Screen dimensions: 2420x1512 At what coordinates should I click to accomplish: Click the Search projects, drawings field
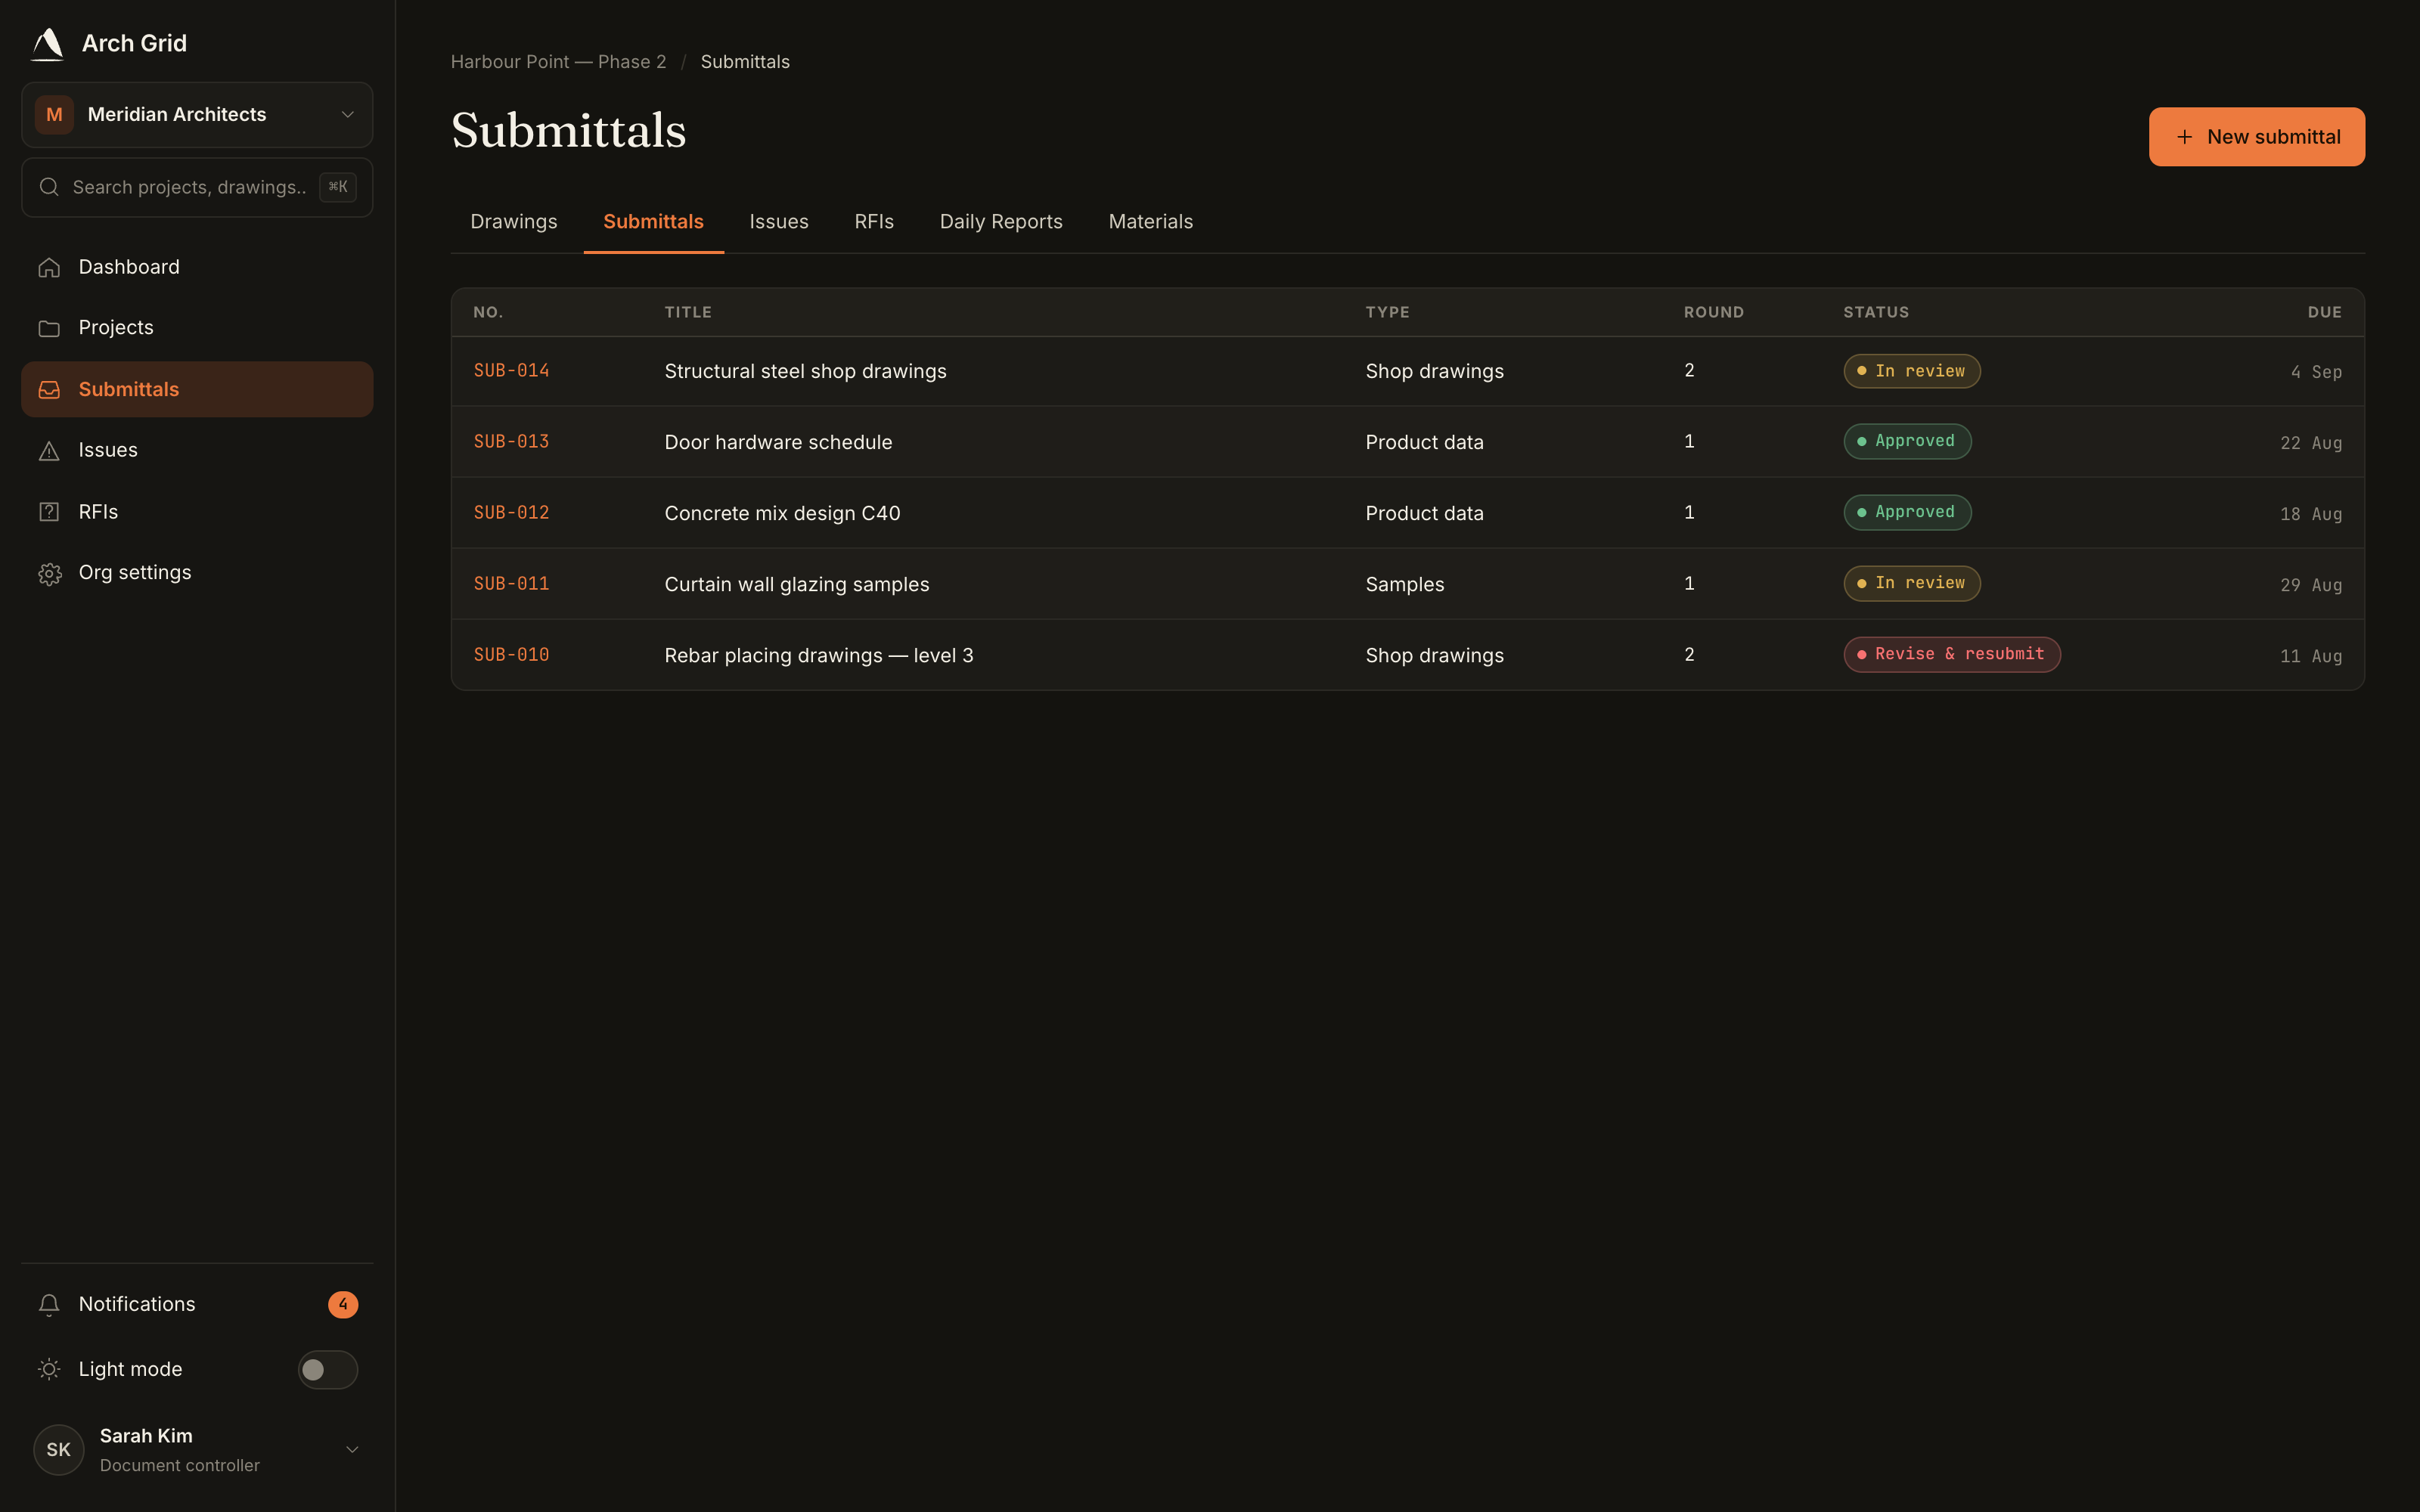(x=197, y=188)
